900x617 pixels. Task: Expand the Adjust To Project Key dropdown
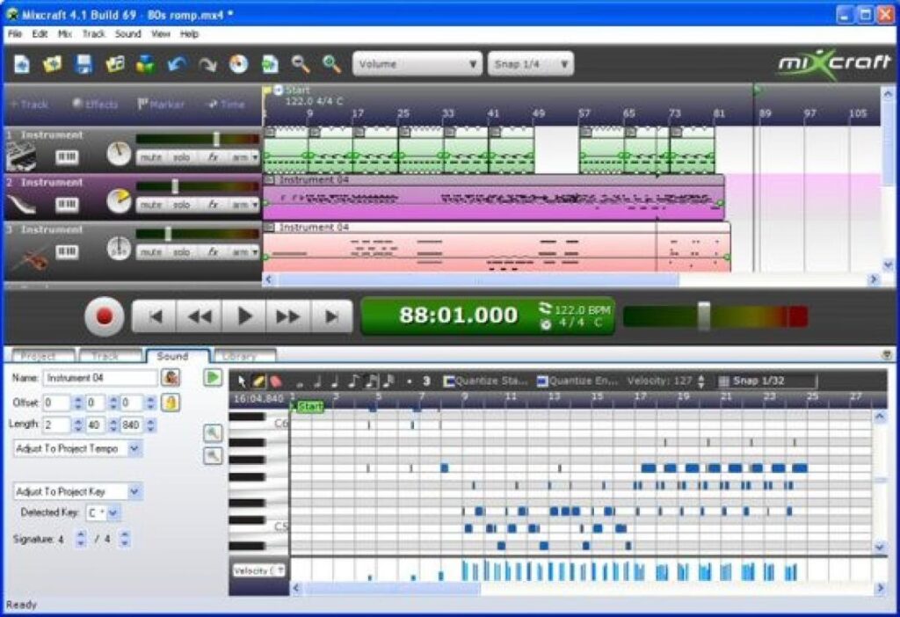tap(77, 491)
